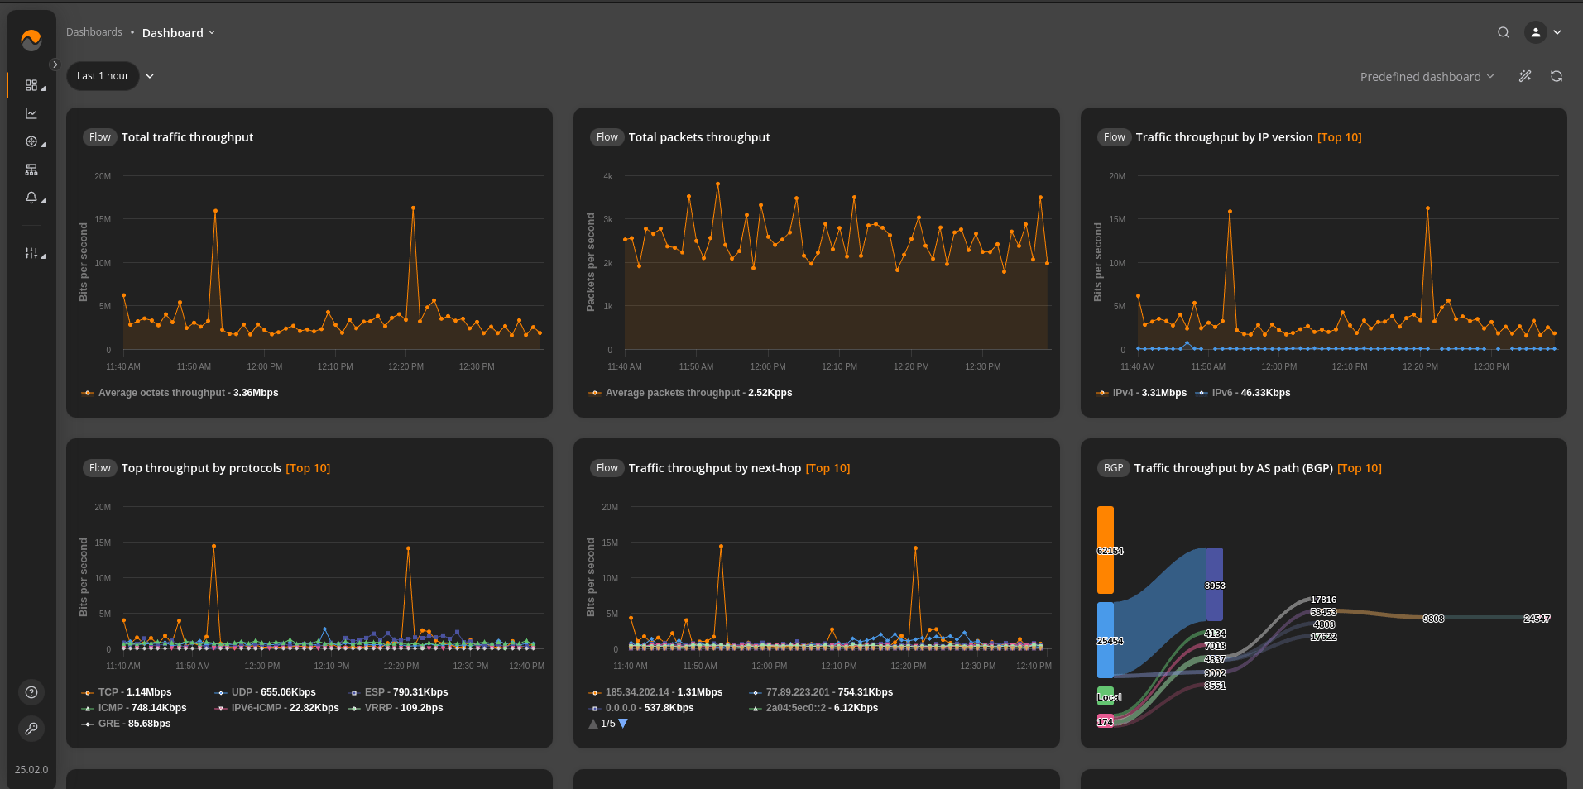1583x789 pixels.
Task: Click the help question mark icon
Action: tap(31, 692)
